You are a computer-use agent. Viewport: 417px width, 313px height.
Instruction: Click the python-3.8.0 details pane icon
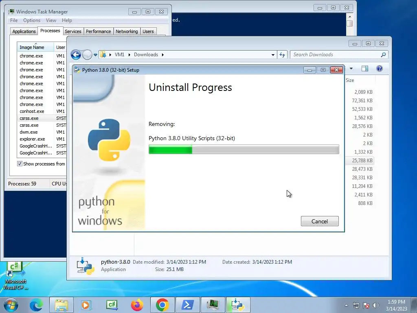tap(86, 266)
